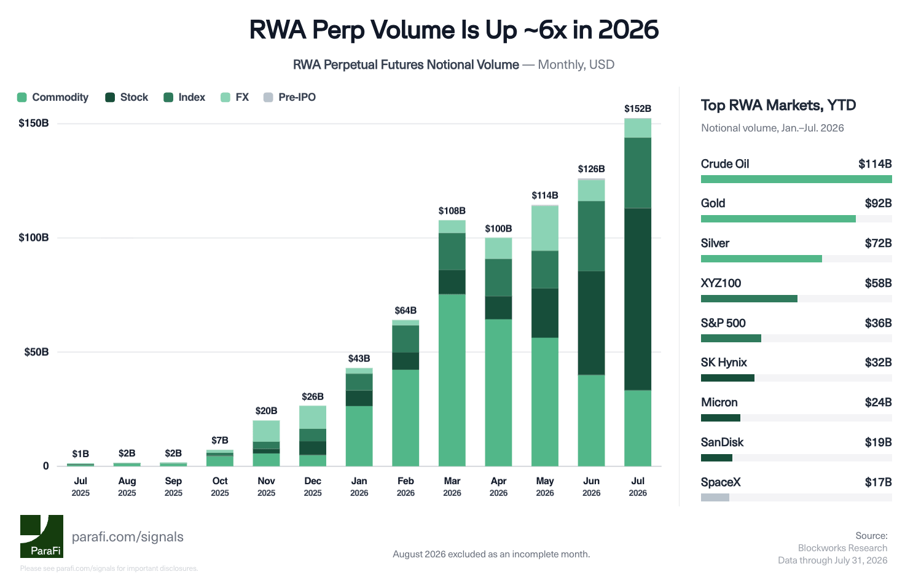
Task: Click the S&P 500 progress bar
Action: coord(796,339)
